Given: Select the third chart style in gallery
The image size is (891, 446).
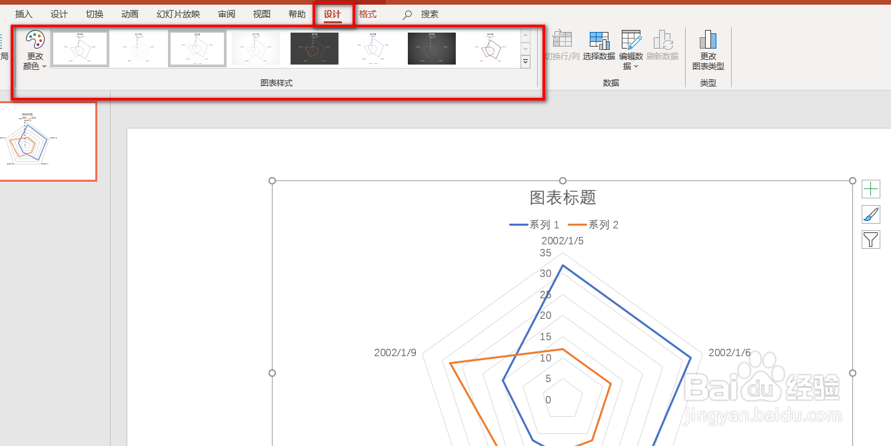Looking at the screenshot, I should (197, 49).
